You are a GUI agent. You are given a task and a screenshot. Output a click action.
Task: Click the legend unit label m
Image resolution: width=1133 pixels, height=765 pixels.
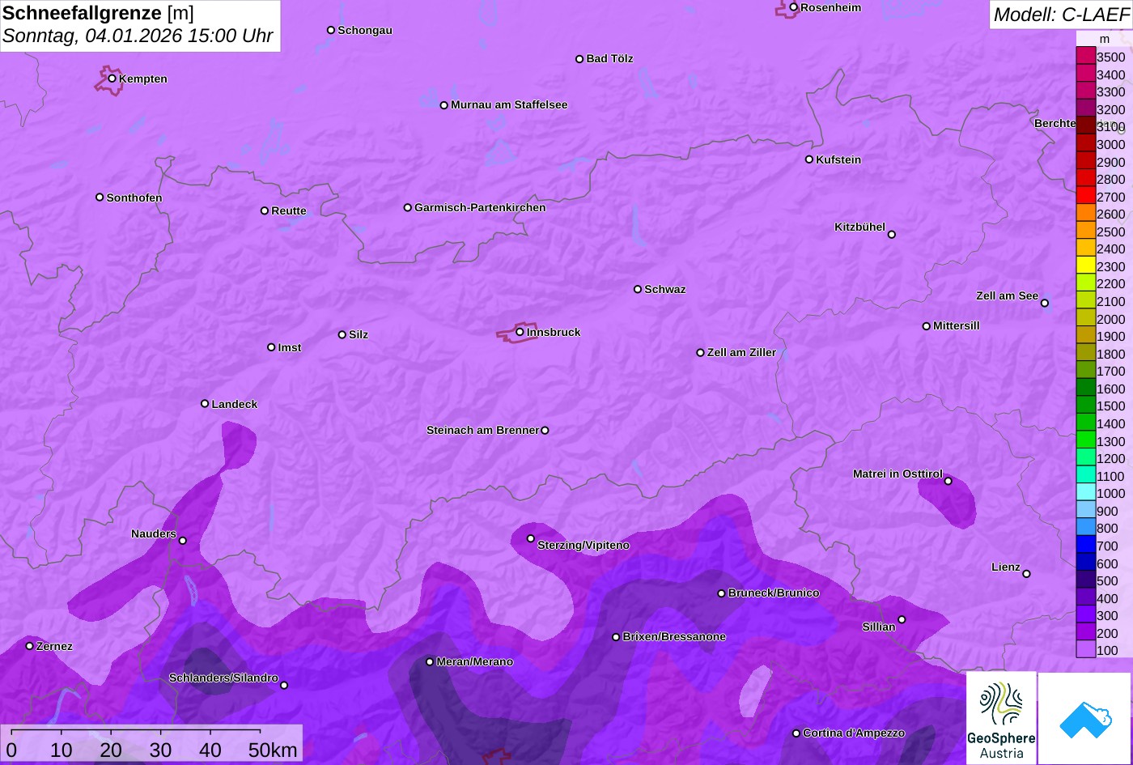pyautogui.click(x=1104, y=39)
